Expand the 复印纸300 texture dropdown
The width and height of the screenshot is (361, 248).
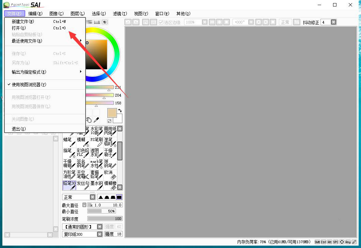[100, 234]
